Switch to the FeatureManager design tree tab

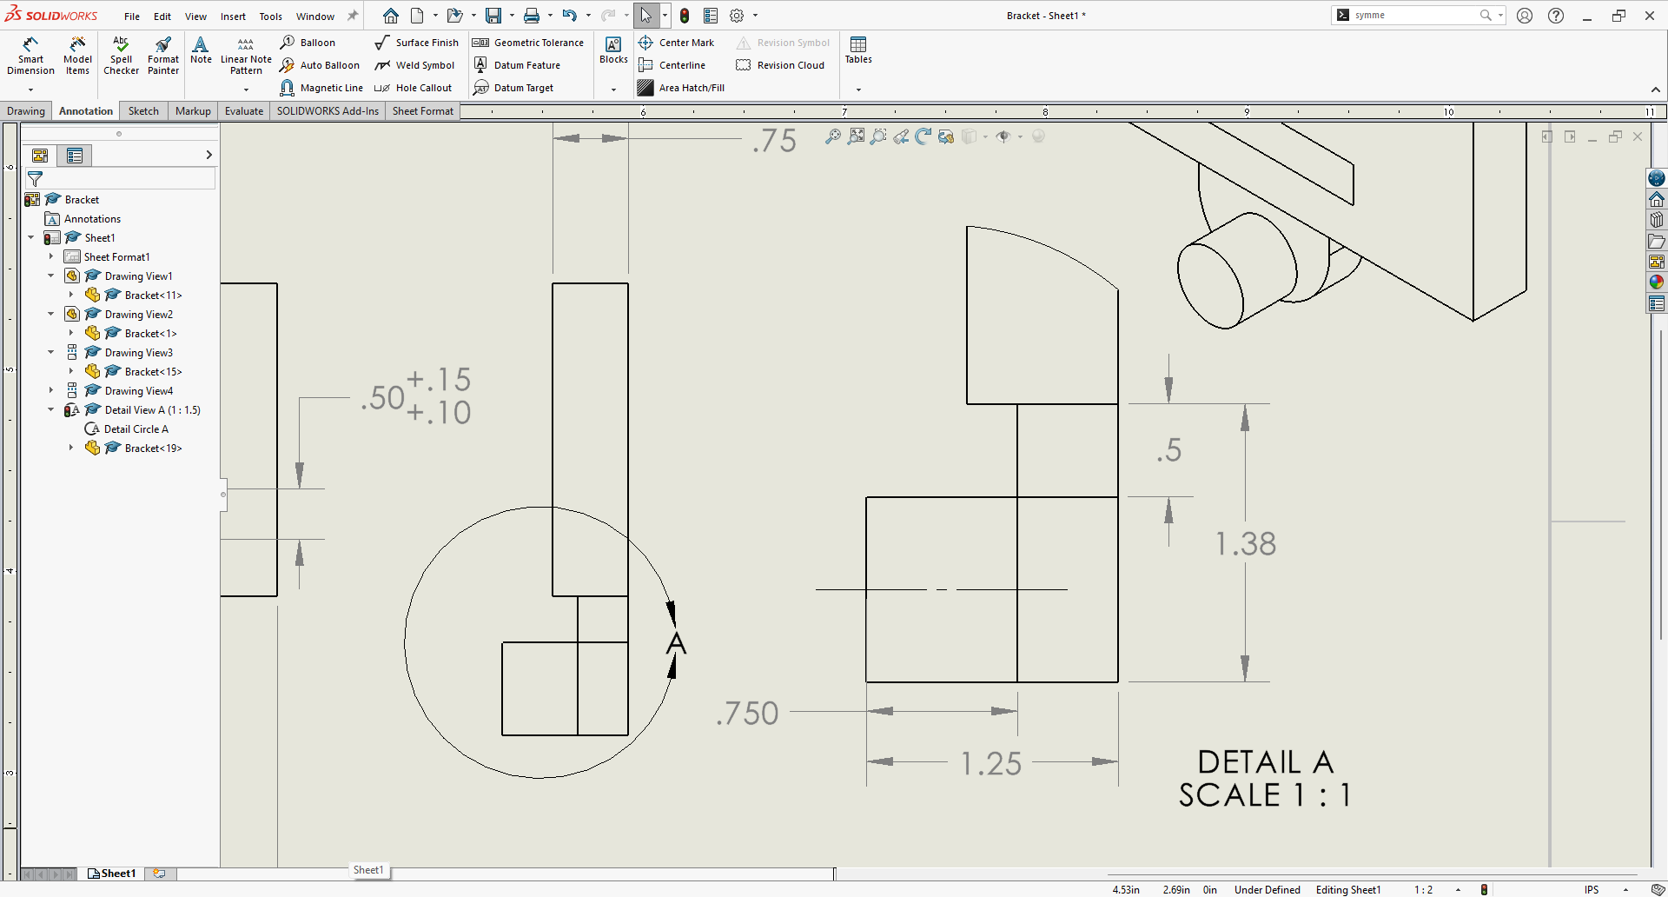[x=40, y=156]
